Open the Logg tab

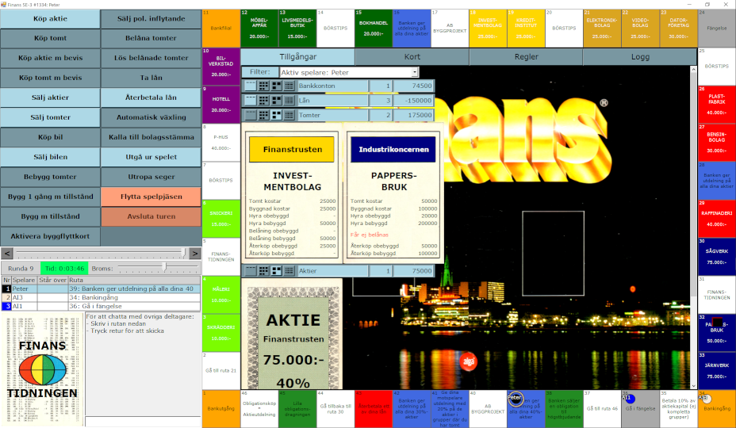640,57
